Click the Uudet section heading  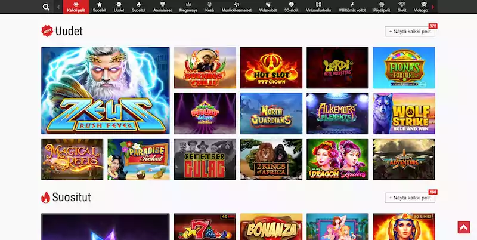(69, 31)
